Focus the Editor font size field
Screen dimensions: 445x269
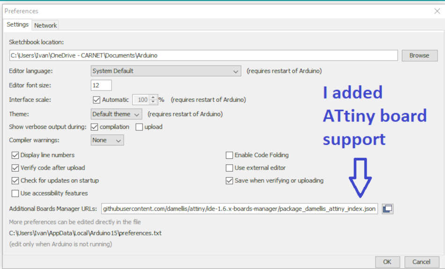pyautogui.click(x=101, y=85)
